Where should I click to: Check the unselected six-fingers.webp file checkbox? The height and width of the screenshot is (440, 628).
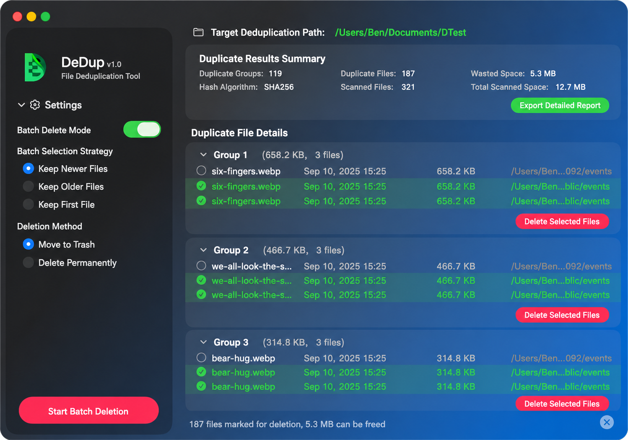201,171
